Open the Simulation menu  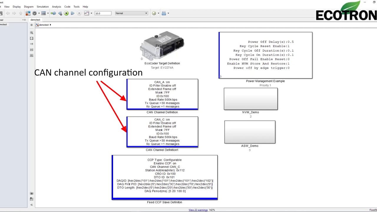point(43,6)
